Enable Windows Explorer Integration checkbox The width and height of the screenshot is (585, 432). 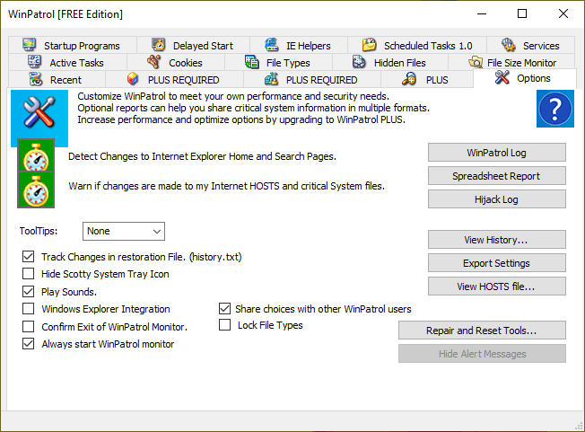[x=28, y=309]
